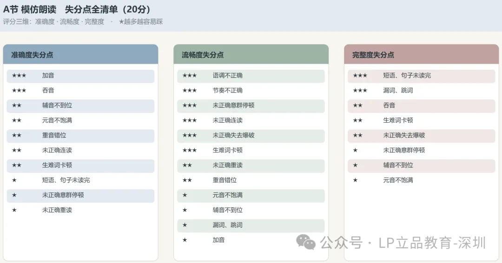
Task: Click the subtitle "评分三维: 准确度·流畅度·完整度"
Action: [53, 22]
